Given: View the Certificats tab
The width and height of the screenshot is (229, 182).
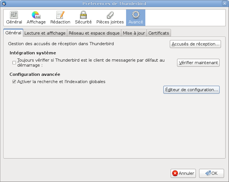Looking at the screenshot, I should tap(158, 33).
